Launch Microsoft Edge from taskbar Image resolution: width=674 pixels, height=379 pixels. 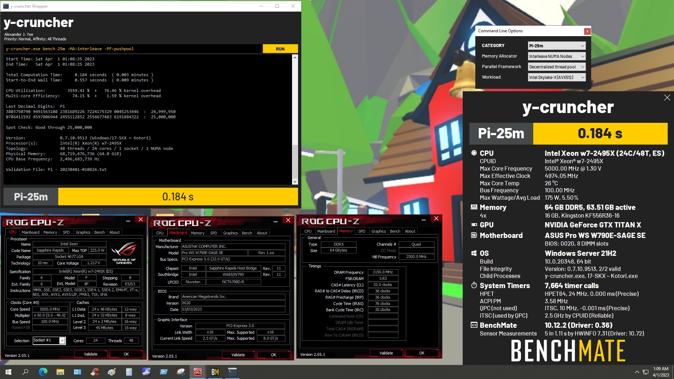(43, 372)
